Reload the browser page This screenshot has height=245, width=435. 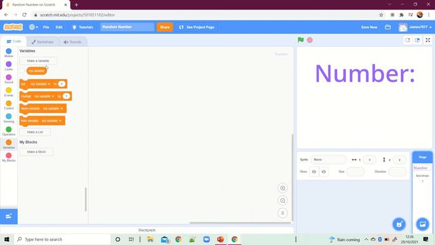(24, 15)
